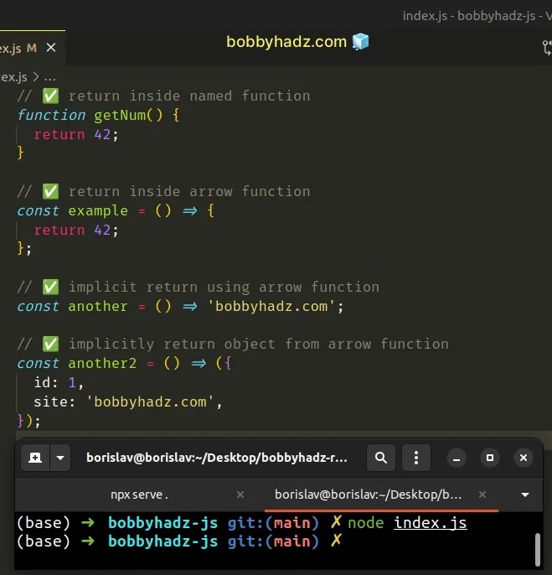Maximize the terminal window
This screenshot has height=575, width=552.
(490, 458)
